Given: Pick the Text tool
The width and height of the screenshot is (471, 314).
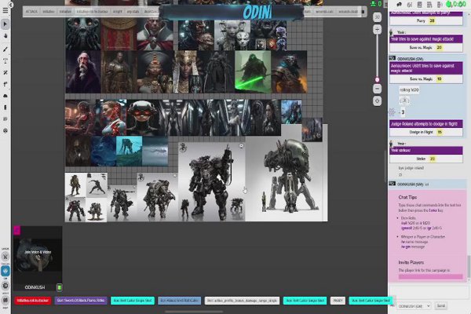Looking at the screenshot, I should coord(5,61).
